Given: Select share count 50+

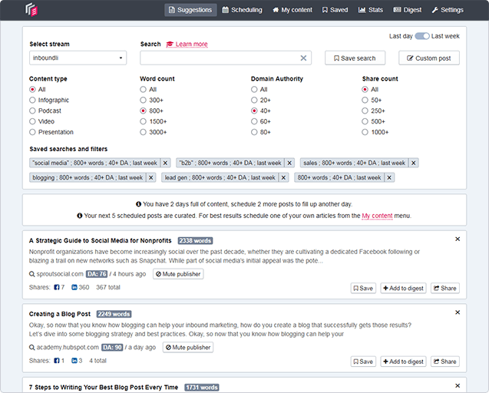Looking at the screenshot, I should tap(365, 100).
